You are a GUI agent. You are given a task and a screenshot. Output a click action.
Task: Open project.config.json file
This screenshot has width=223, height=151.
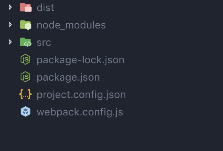[x=81, y=95]
